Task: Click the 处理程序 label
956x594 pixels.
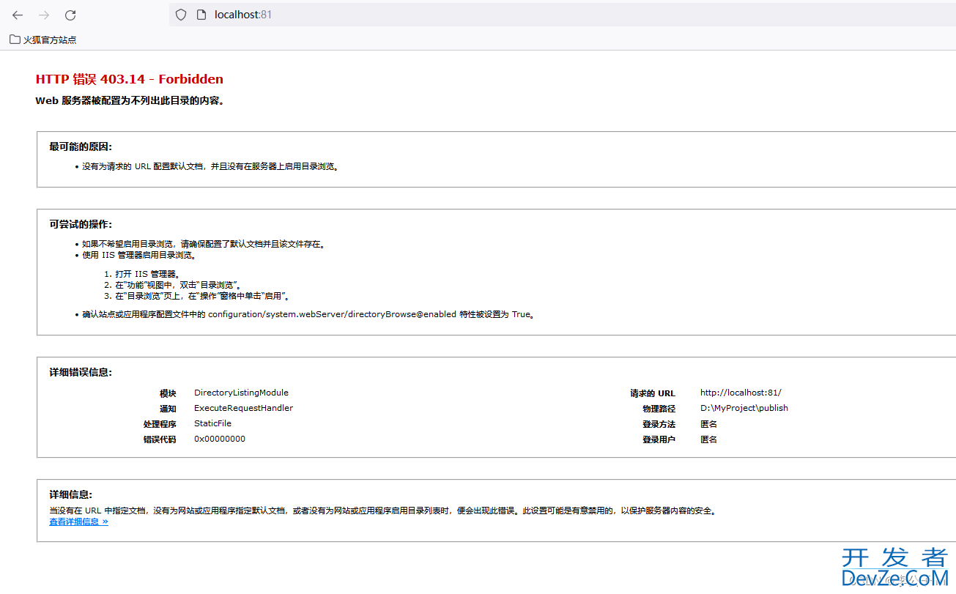Action: (160, 424)
